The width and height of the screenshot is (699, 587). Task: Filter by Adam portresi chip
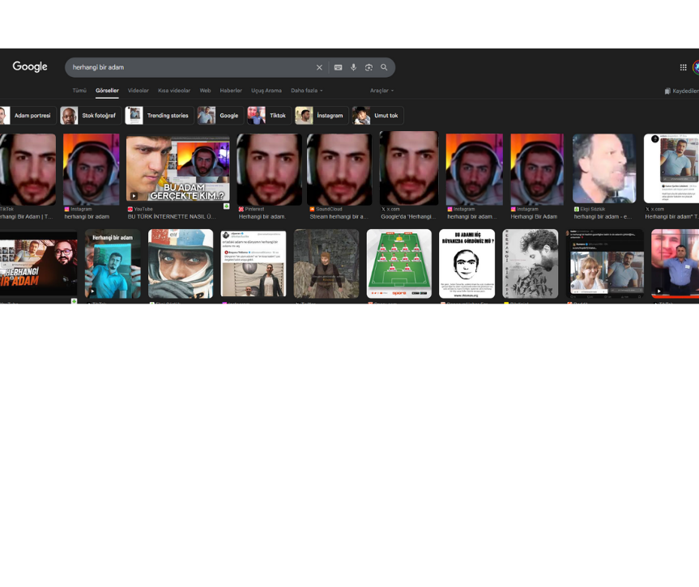[x=28, y=116]
